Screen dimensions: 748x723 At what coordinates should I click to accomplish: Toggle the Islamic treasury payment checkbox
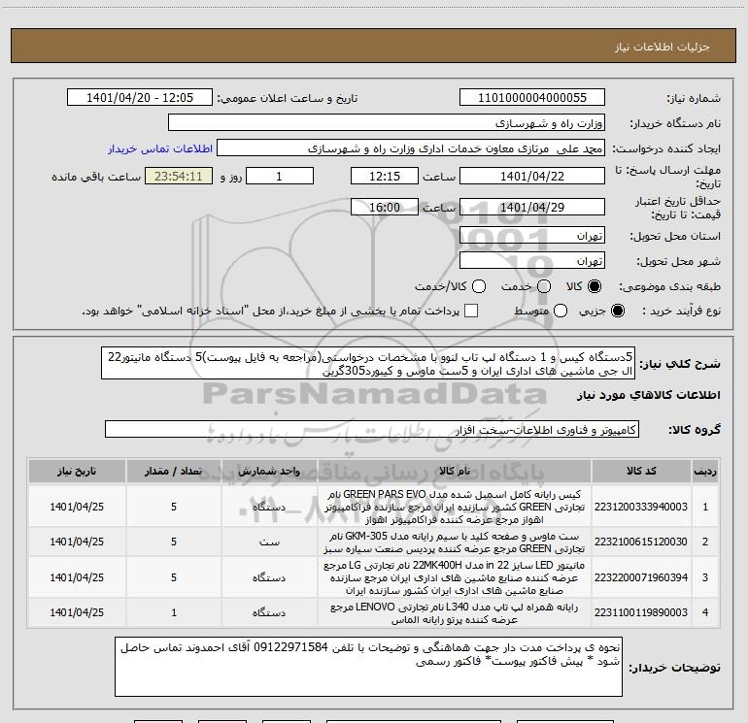471,311
